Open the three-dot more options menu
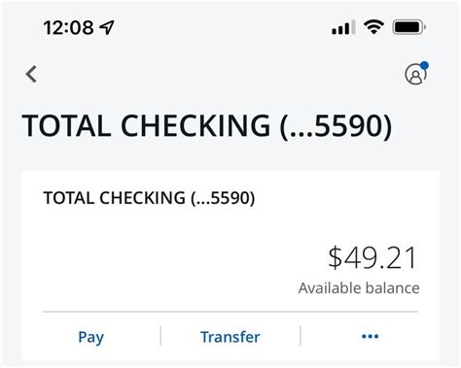Viewport: 461px width, 368px height. point(370,337)
